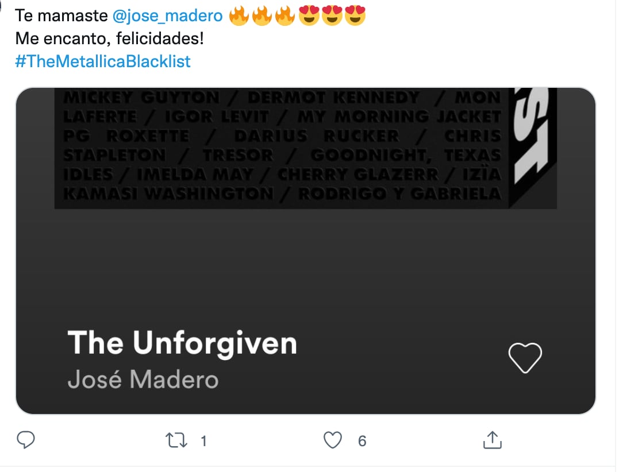Click the text 'Me encanto, felicidades!'
Screen dimensions: 623x472
pyautogui.click(x=109, y=38)
